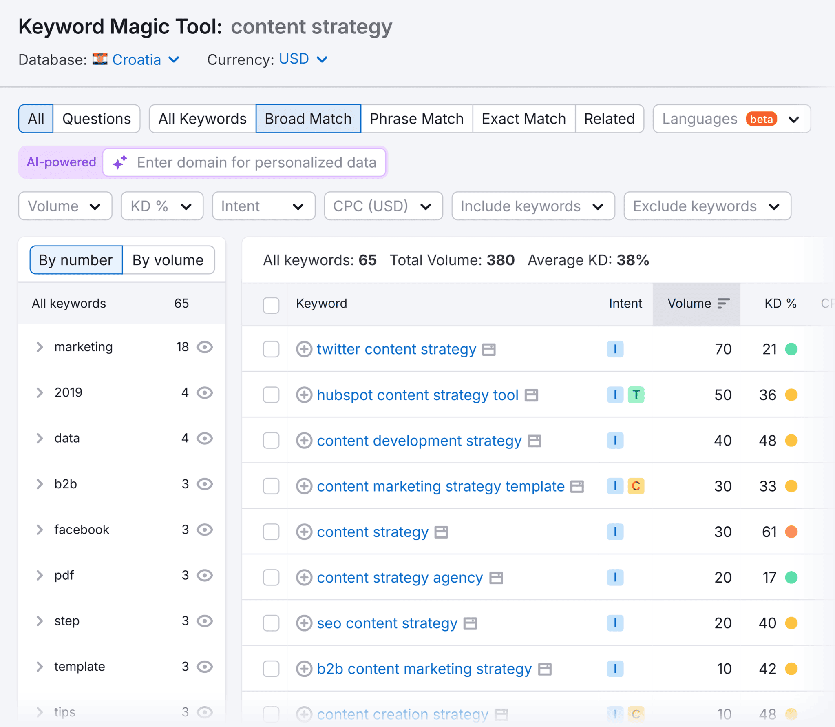The height and width of the screenshot is (727, 835).
Task: Open the keyword content marketing strategy template
Action: (440, 486)
